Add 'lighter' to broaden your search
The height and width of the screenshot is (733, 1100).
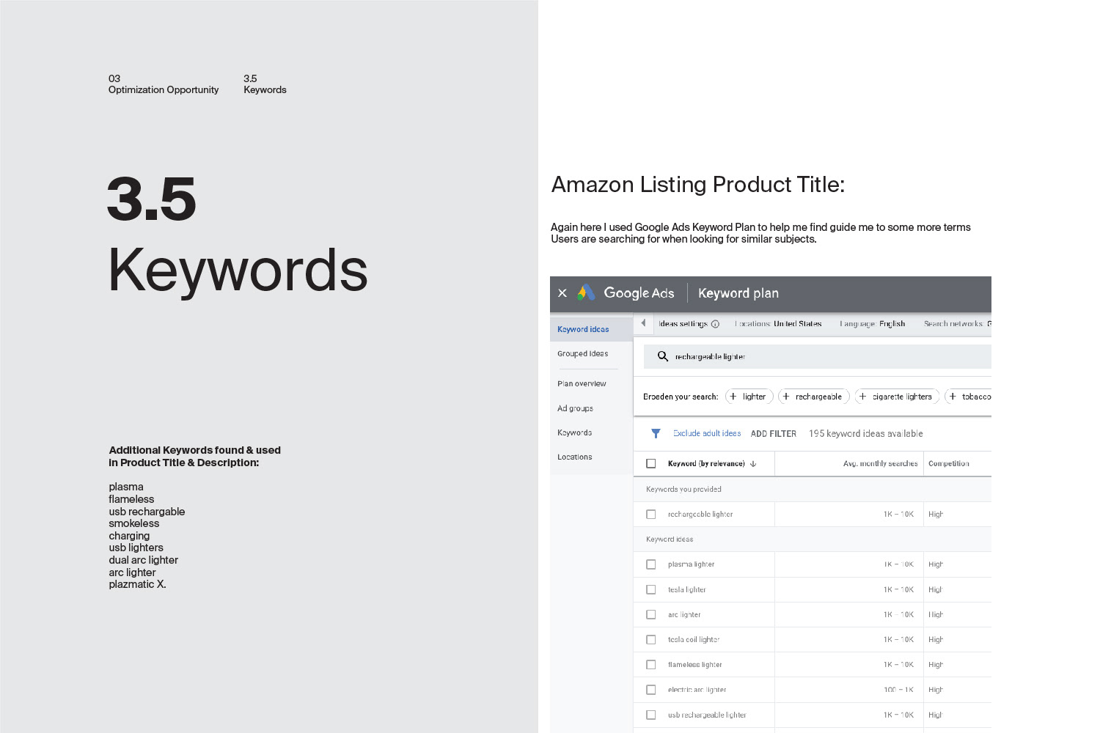tap(748, 397)
